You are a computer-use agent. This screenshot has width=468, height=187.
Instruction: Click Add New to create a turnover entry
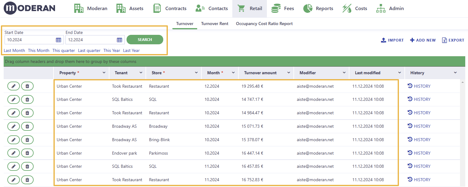pyautogui.click(x=423, y=40)
